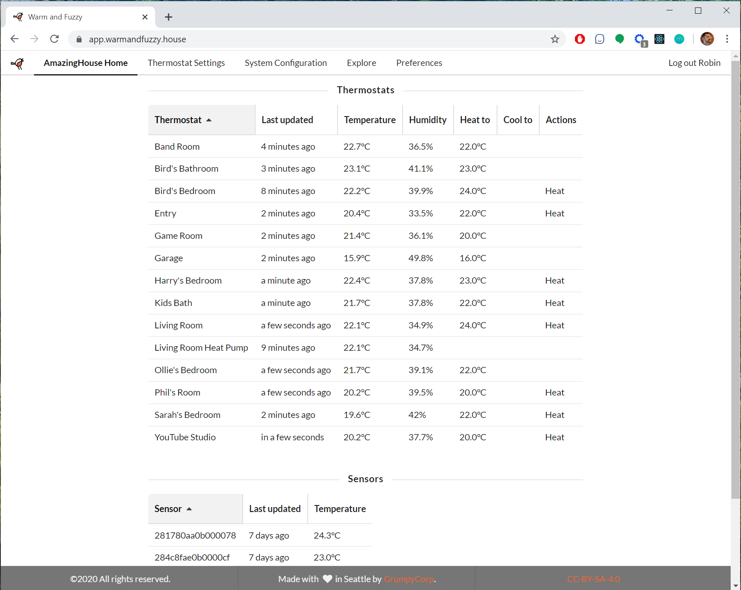This screenshot has width=741, height=590.
Task: Go to the Explore tab
Action: (x=361, y=63)
